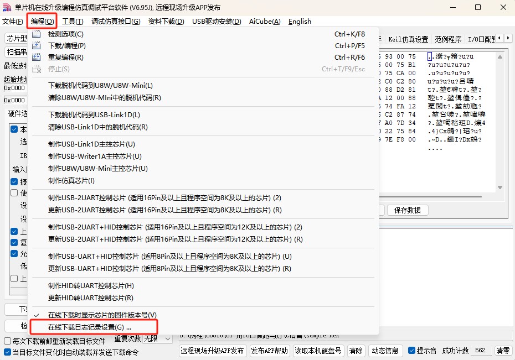Choose 制作USB-2UART控制芯片 entry
This screenshot has width=515, height=360.
(x=203, y=198)
